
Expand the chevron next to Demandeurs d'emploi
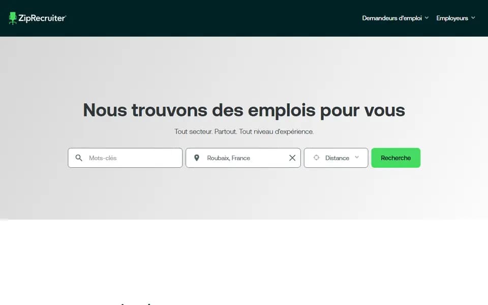click(426, 18)
